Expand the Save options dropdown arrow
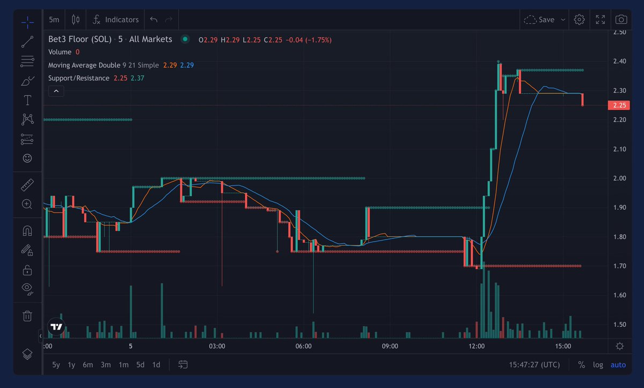The height and width of the screenshot is (388, 644). pos(563,19)
